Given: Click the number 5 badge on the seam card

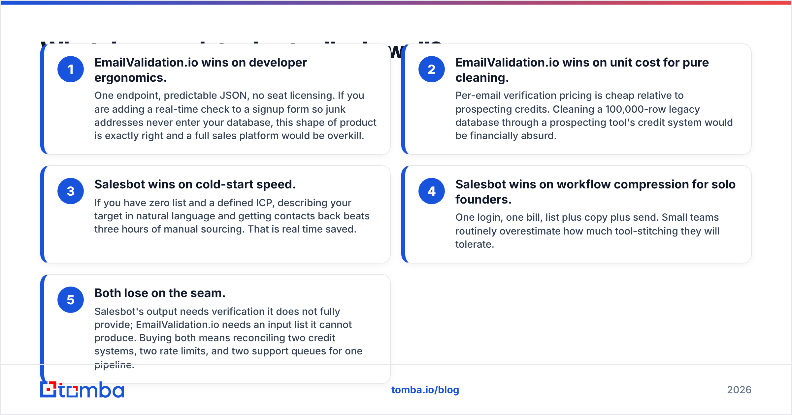Looking at the screenshot, I should [x=71, y=300].
